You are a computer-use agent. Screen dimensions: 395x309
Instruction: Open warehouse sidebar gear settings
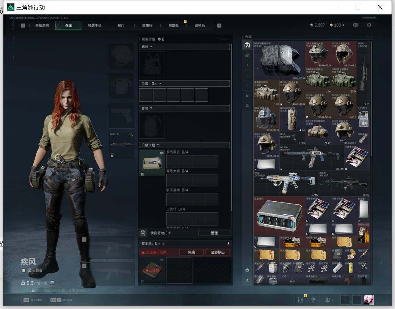coord(248,106)
